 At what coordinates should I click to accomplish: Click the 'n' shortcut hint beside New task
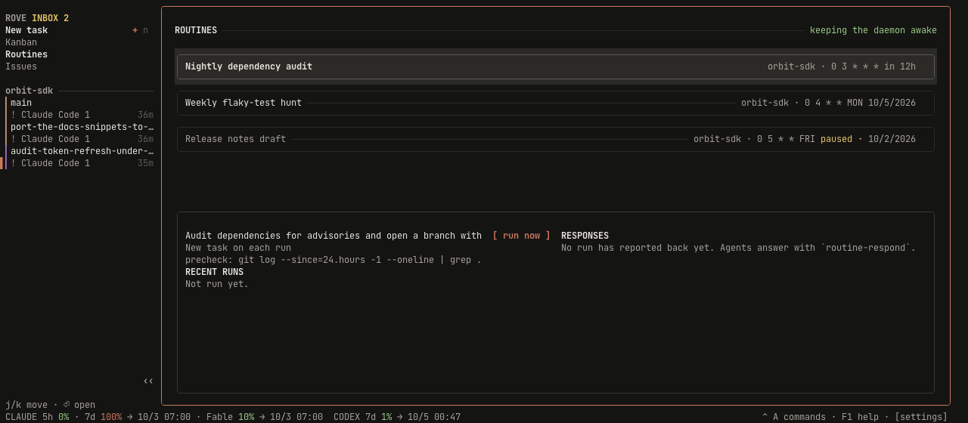click(145, 30)
